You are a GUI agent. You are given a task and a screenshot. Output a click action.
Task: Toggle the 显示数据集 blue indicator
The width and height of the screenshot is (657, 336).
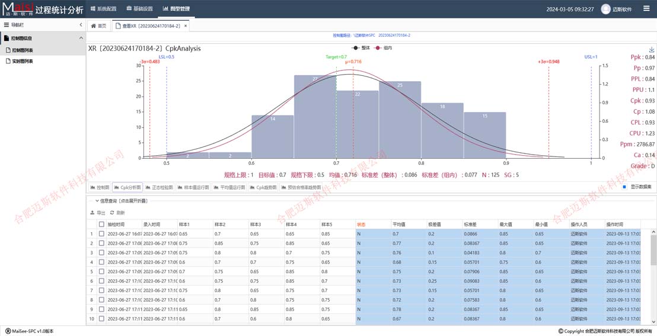pyautogui.click(x=624, y=187)
